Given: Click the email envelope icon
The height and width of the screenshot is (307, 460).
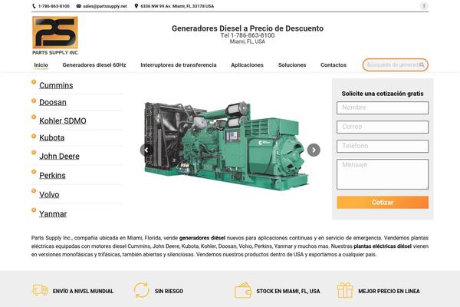Looking at the screenshot, I should [x=79, y=6].
